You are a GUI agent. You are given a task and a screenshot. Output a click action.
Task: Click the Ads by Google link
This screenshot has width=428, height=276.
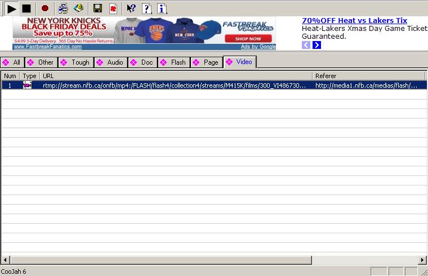[x=258, y=47]
